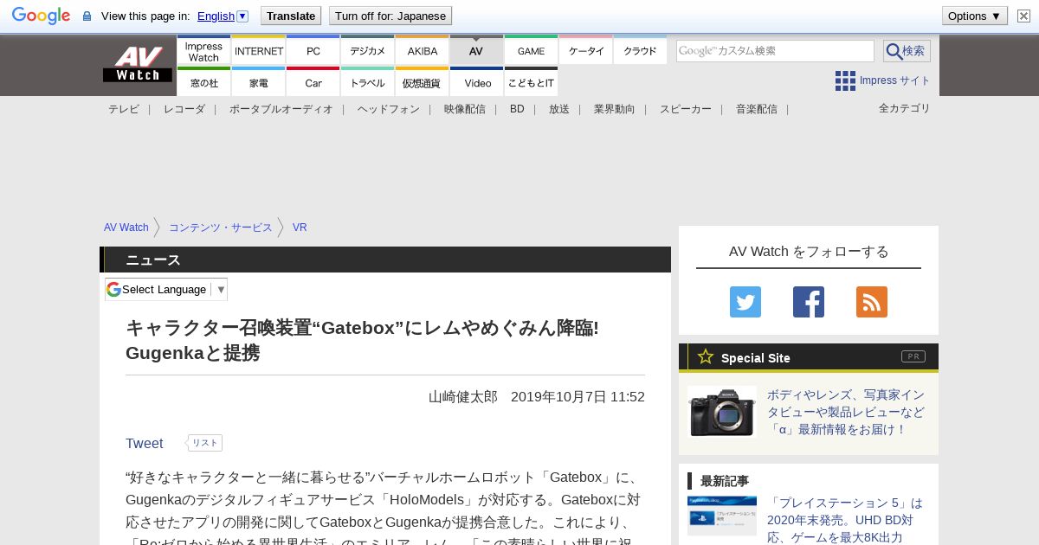The height and width of the screenshot is (545, 1039).
Task: Open the 放送 category
Action: pos(559,109)
